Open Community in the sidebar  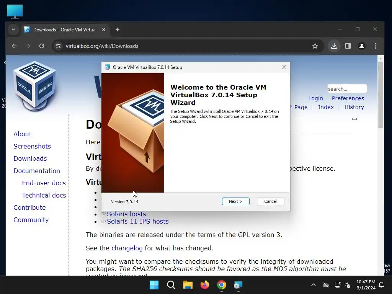tap(31, 220)
